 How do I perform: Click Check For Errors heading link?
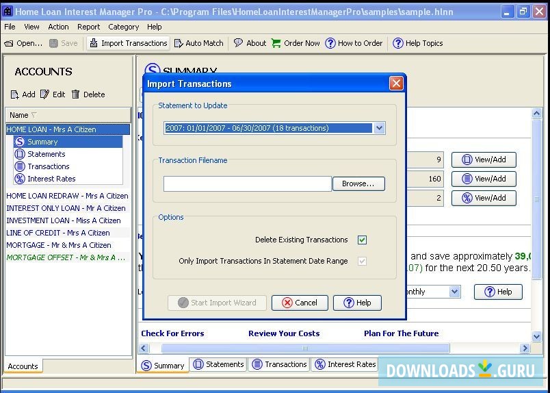tap(172, 333)
